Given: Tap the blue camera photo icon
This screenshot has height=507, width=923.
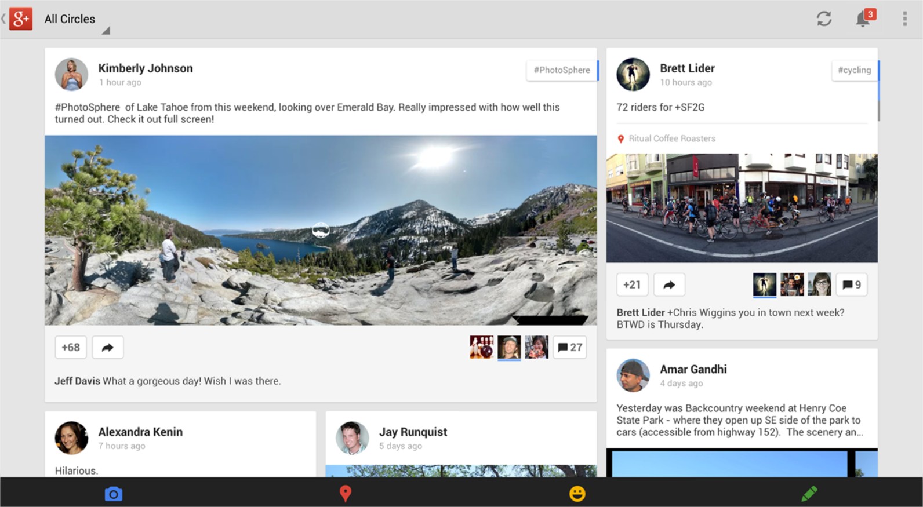Looking at the screenshot, I should click(114, 494).
